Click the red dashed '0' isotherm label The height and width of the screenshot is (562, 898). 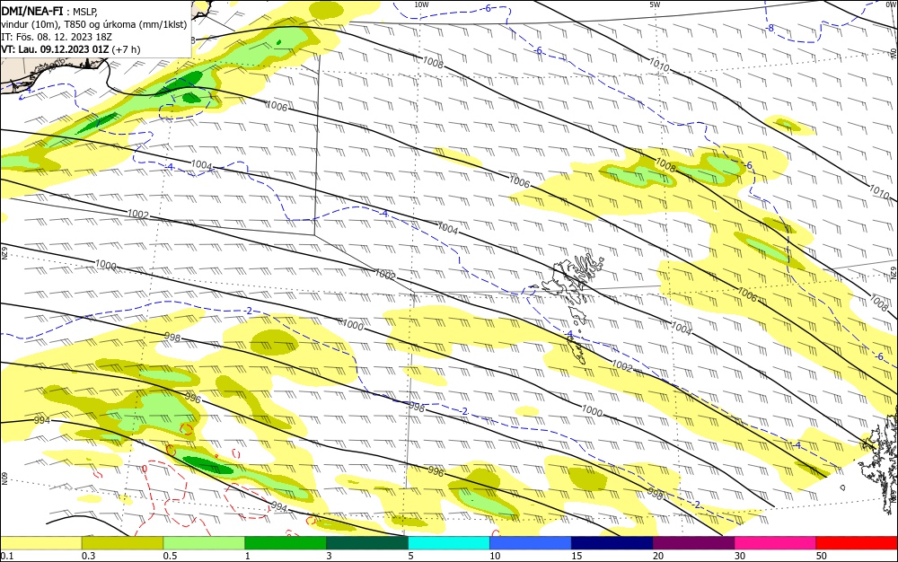(145, 468)
